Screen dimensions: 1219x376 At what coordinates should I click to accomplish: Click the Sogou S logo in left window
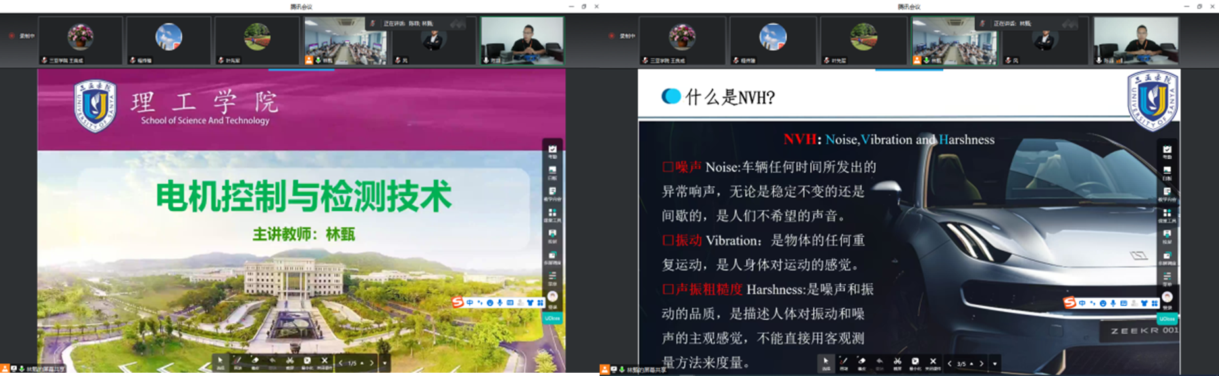[x=458, y=302]
